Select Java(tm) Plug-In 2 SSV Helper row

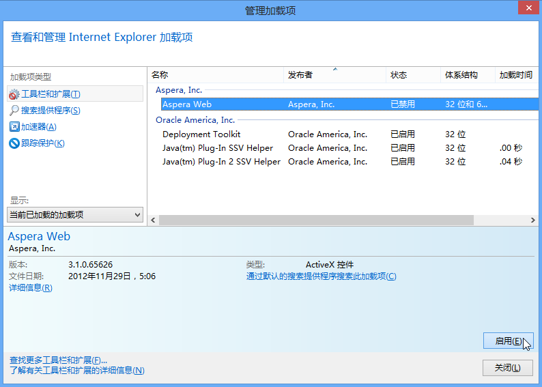click(x=221, y=162)
